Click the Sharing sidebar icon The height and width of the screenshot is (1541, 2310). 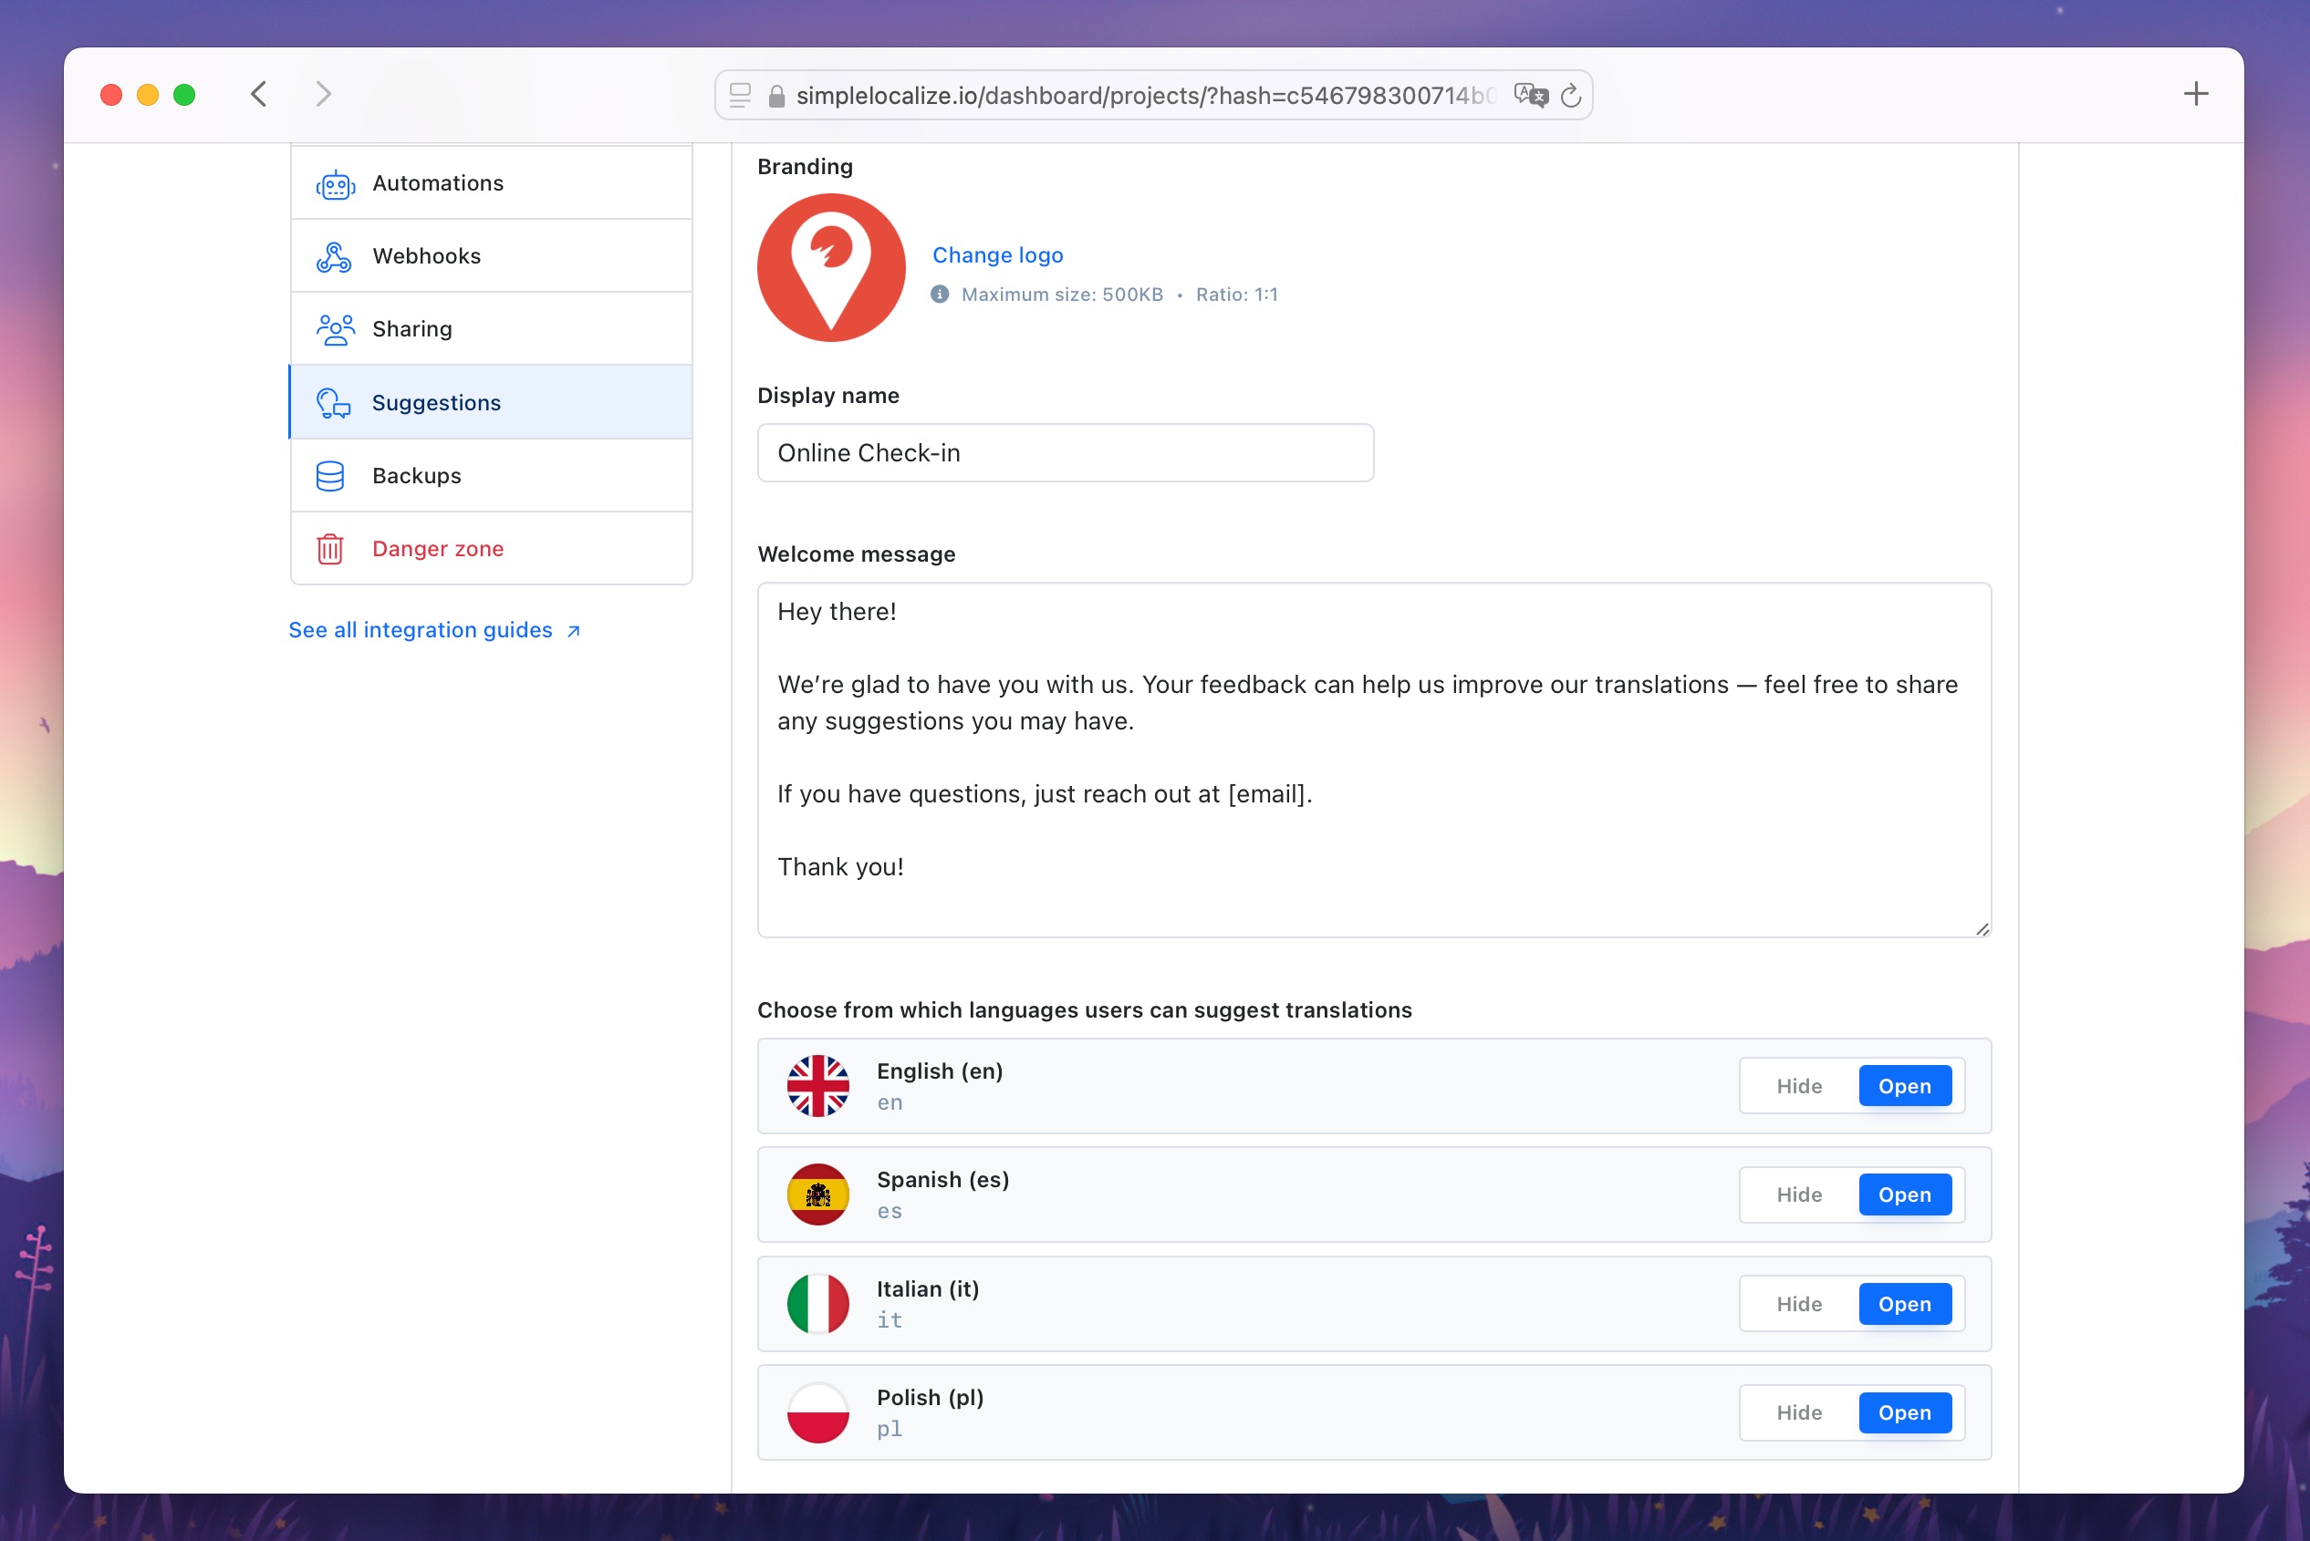(336, 328)
